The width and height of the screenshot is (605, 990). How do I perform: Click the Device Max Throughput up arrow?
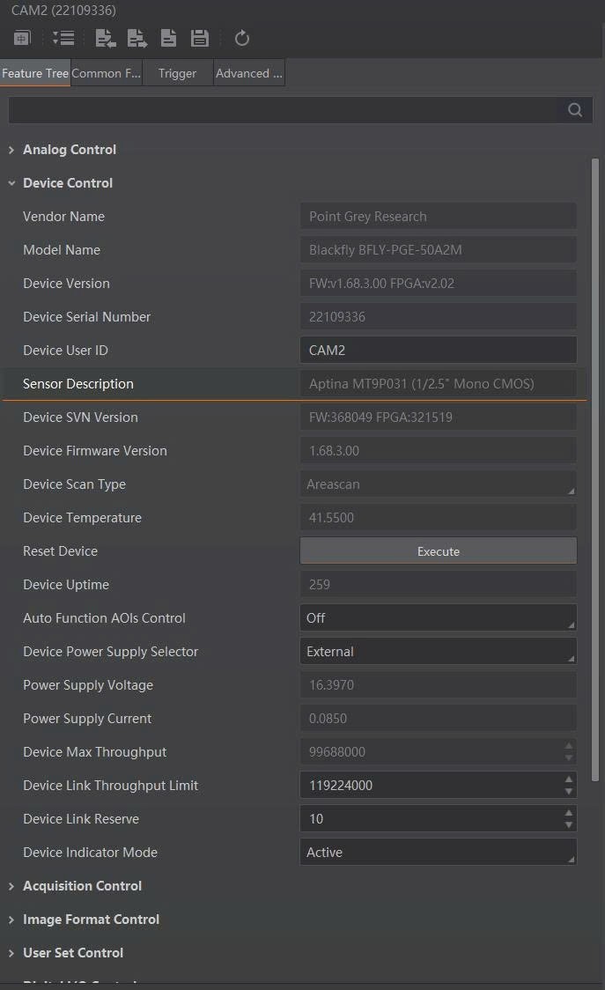(x=569, y=746)
